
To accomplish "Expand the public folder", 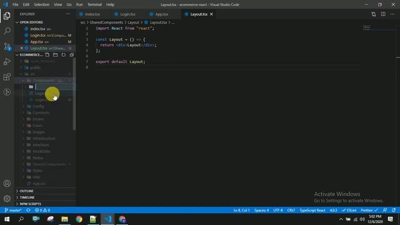I will [x=35, y=67].
